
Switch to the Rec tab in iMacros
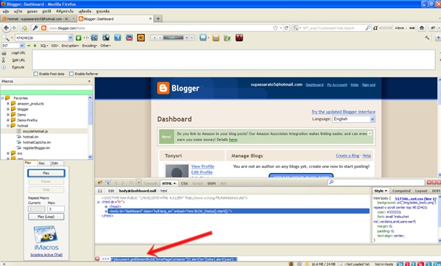[x=42, y=163]
